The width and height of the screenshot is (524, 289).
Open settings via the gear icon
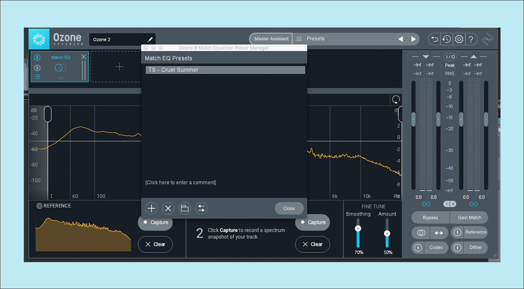459,39
